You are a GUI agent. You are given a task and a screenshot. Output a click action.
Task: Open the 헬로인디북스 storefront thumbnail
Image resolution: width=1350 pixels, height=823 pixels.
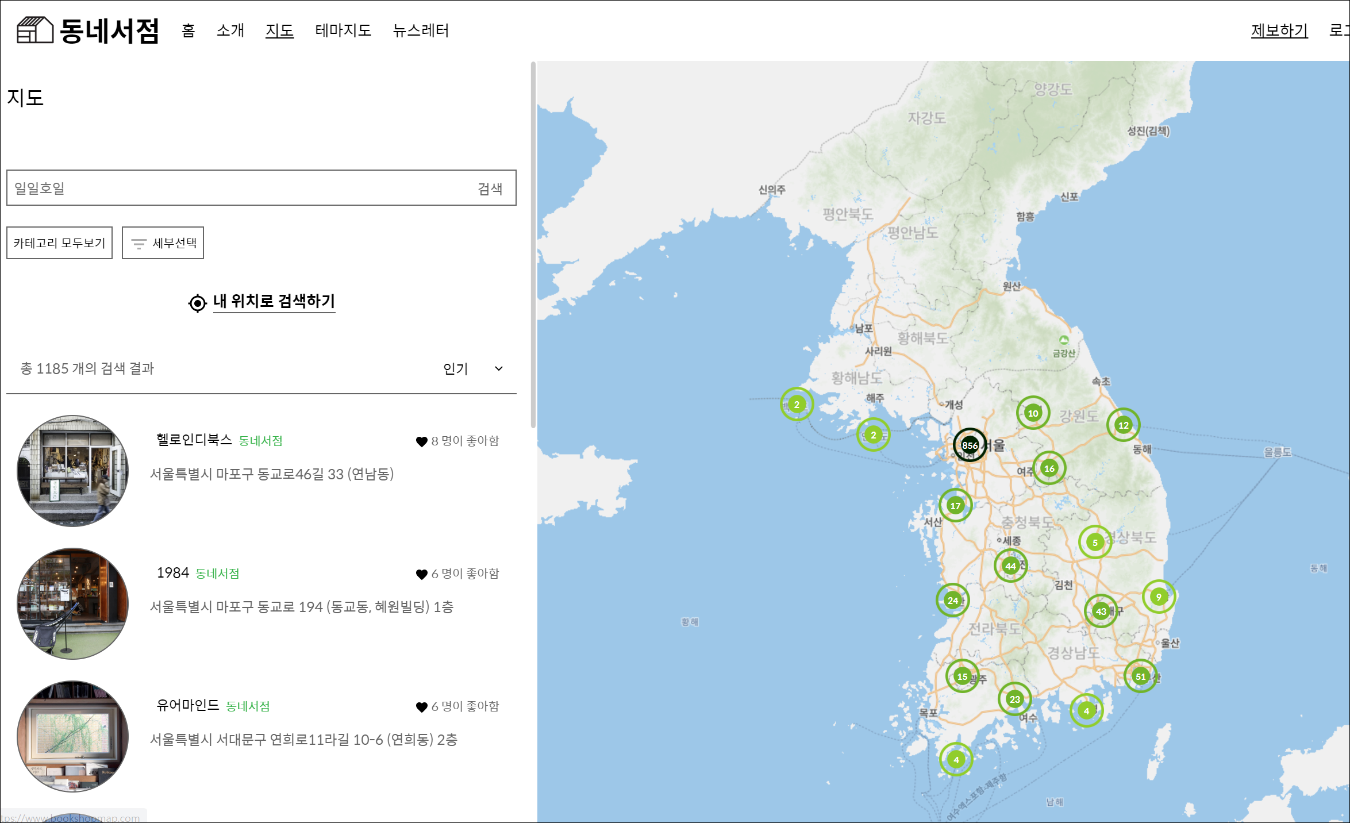(72, 471)
